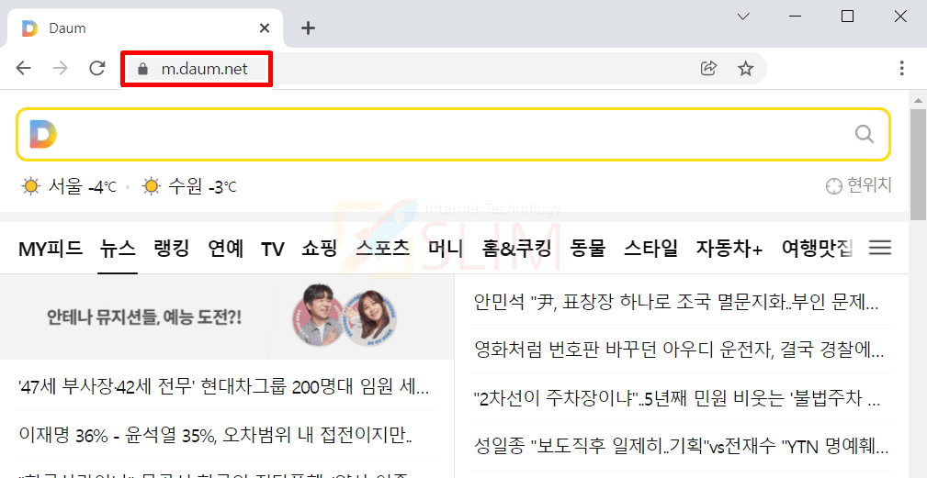Select the 뉴스 tab
This screenshot has height=478, width=927.
click(118, 249)
